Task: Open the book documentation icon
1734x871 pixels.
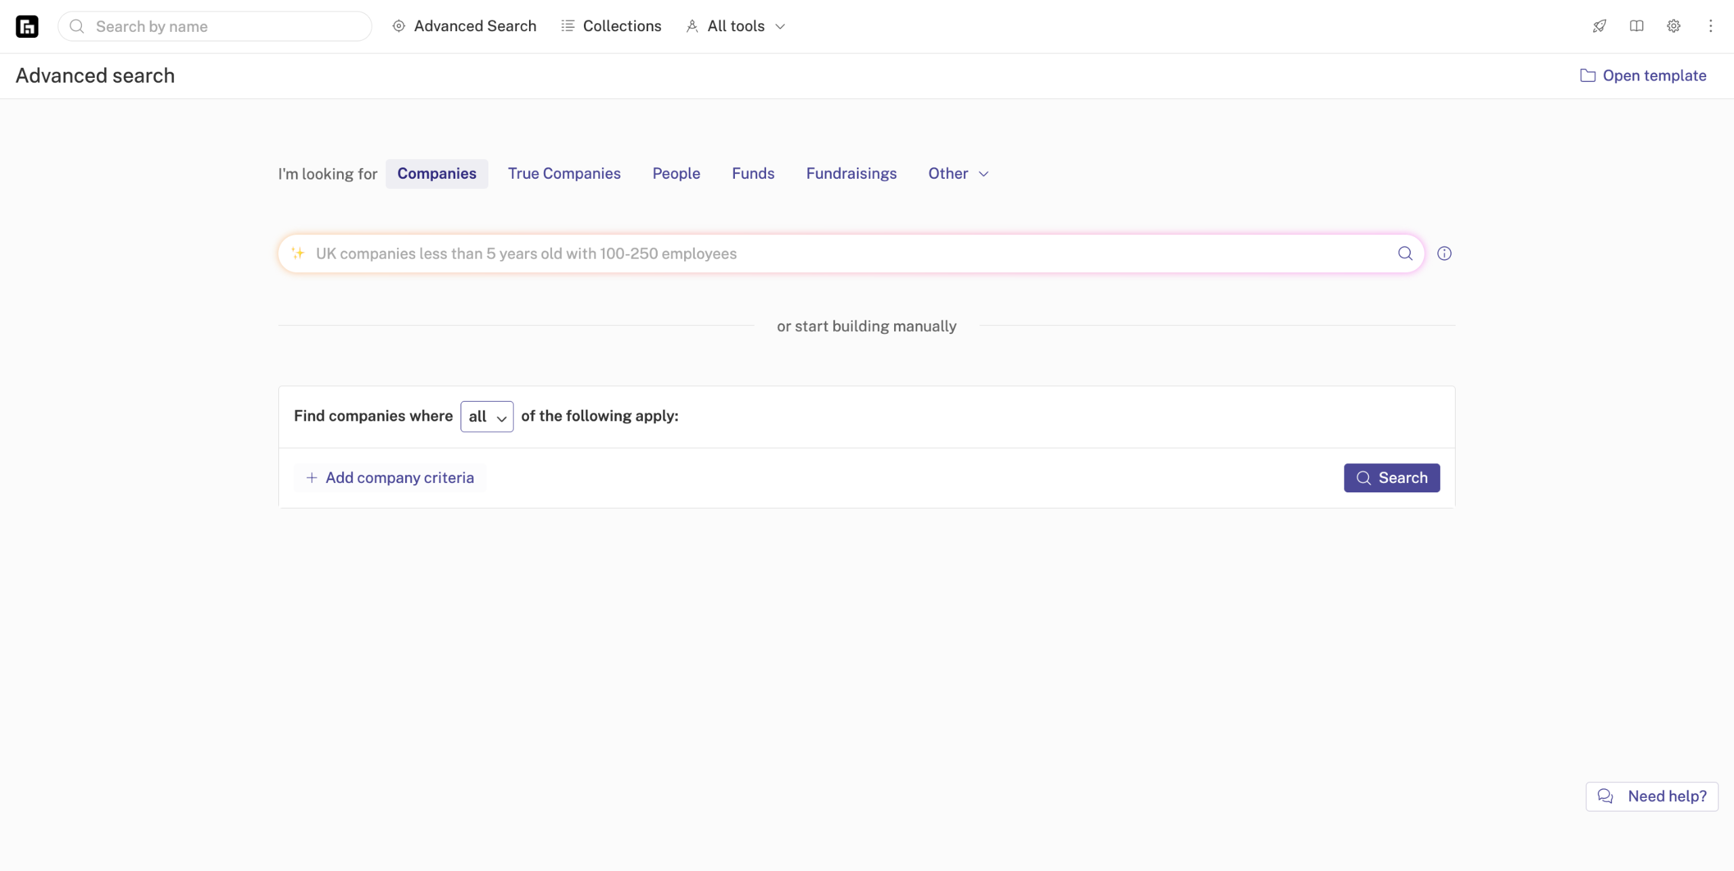Action: (x=1636, y=26)
